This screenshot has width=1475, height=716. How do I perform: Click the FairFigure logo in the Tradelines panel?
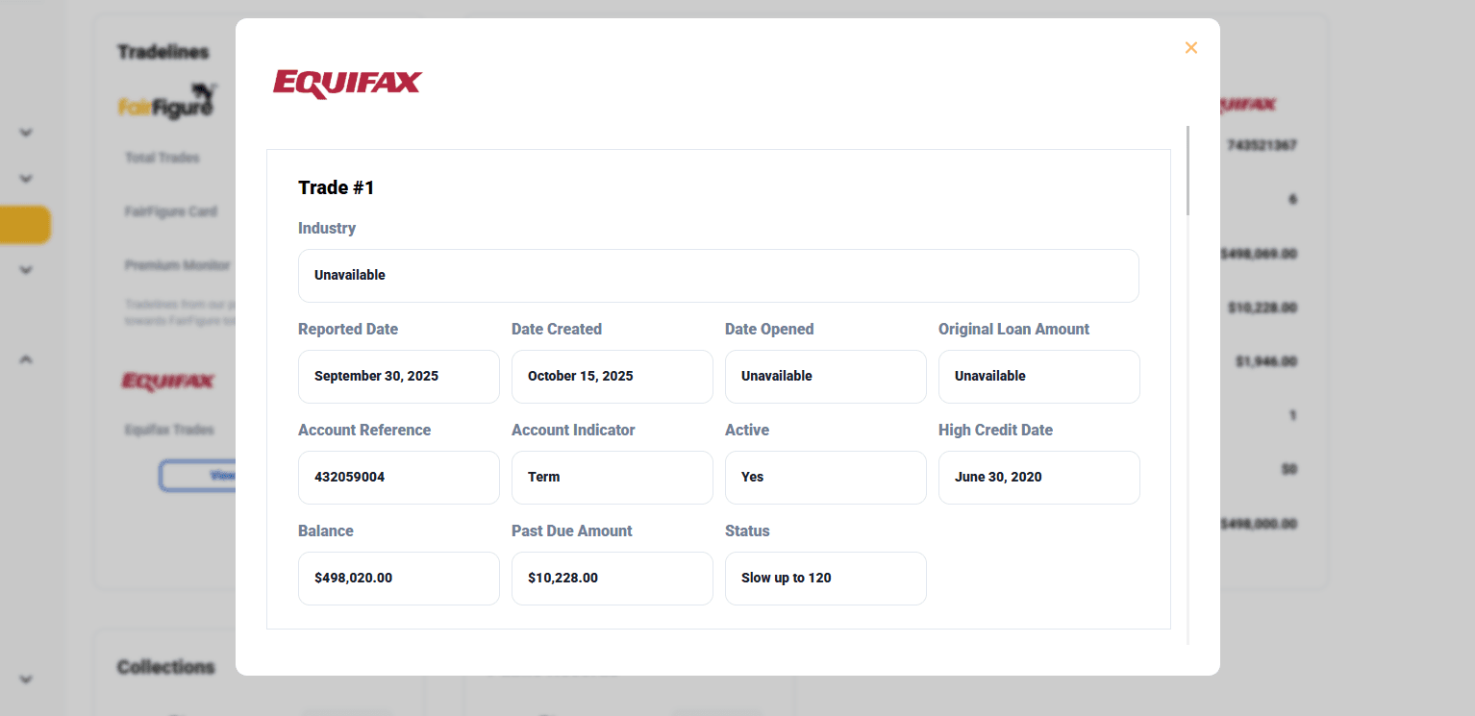(166, 102)
